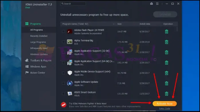
Task: Click into the Search field
Action: [x=73, y=4]
